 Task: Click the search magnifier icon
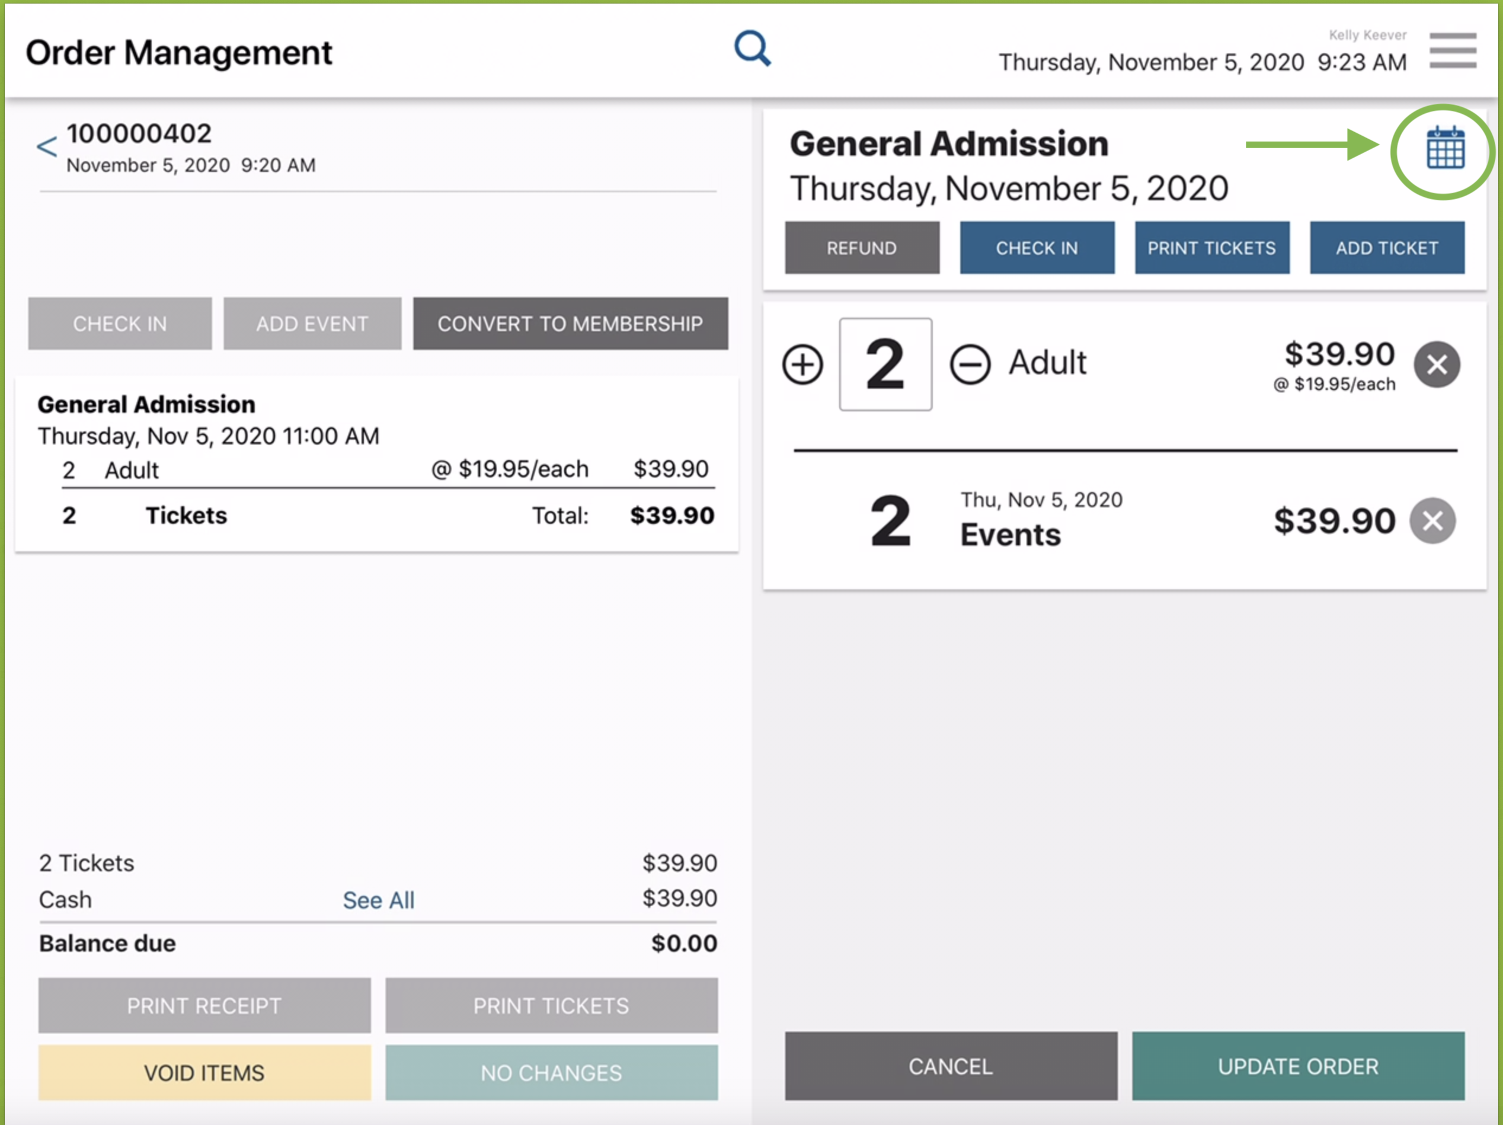point(752,49)
